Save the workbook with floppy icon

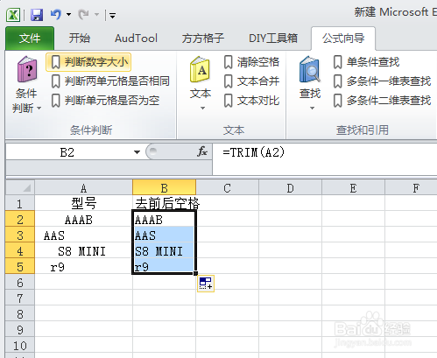pos(37,15)
